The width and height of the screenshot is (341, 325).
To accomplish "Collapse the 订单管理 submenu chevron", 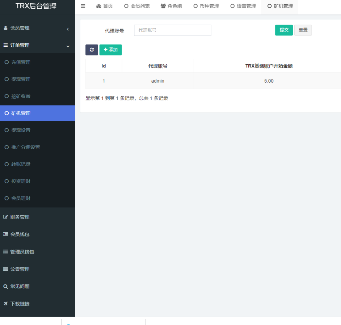I will tap(68, 46).
